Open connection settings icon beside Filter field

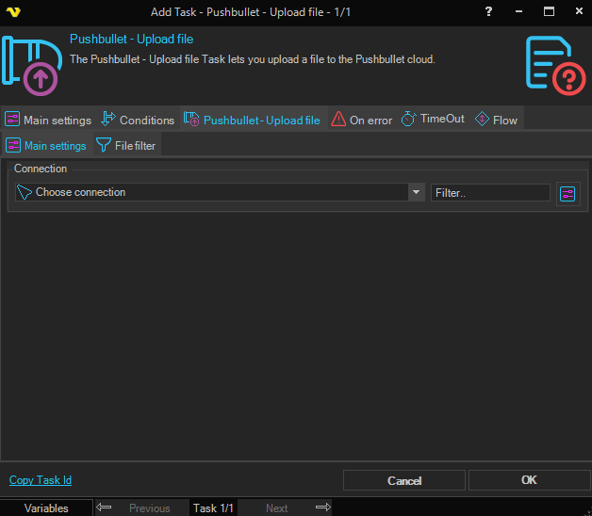pyautogui.click(x=567, y=193)
